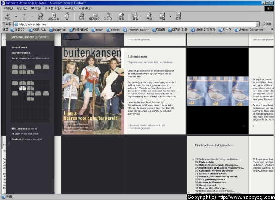This screenshot has width=275, height=200.
Task: Open the 보기(V) menu
Action: pos(36,8)
